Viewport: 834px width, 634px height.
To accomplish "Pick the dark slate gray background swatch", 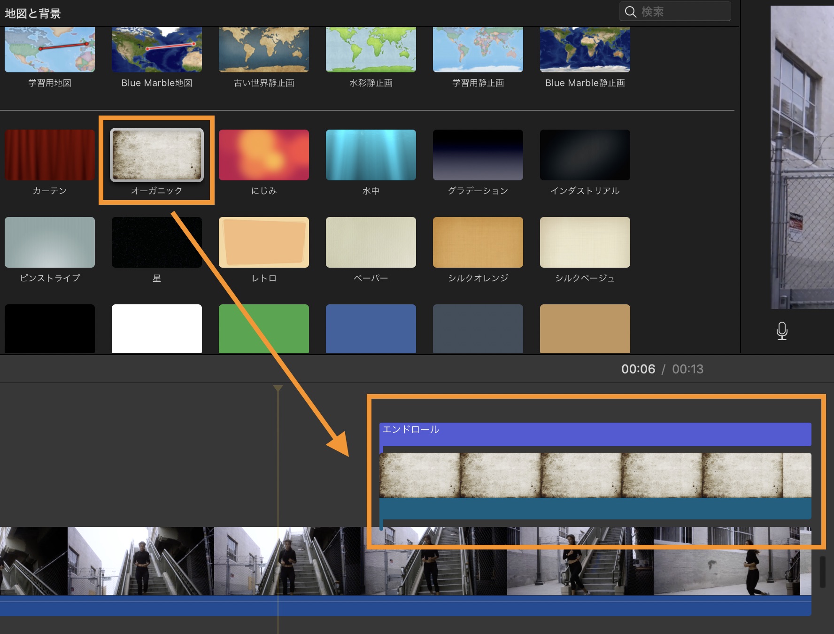I will [x=478, y=329].
